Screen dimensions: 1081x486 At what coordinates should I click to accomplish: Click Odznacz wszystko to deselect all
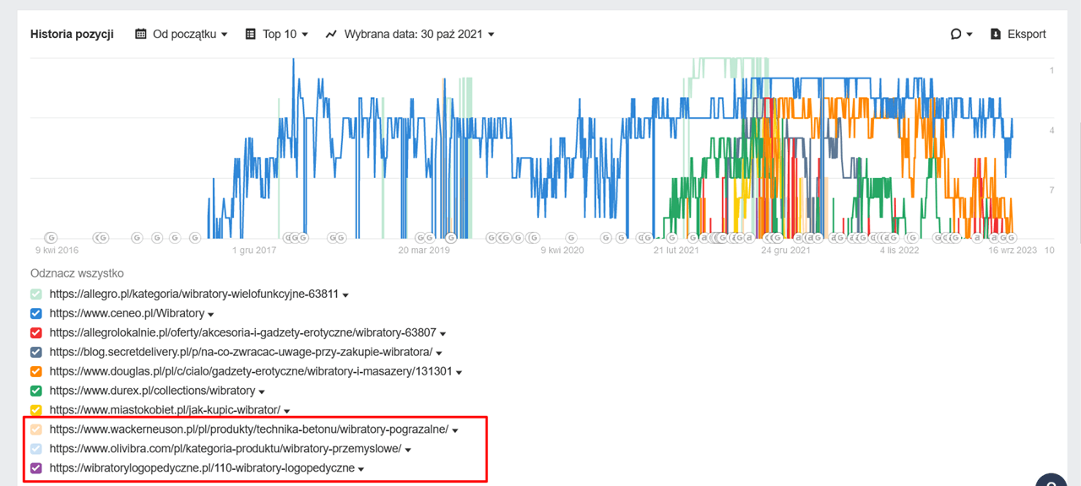coord(77,273)
